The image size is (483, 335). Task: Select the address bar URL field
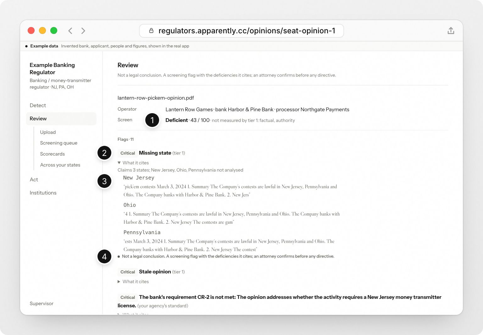click(x=241, y=31)
